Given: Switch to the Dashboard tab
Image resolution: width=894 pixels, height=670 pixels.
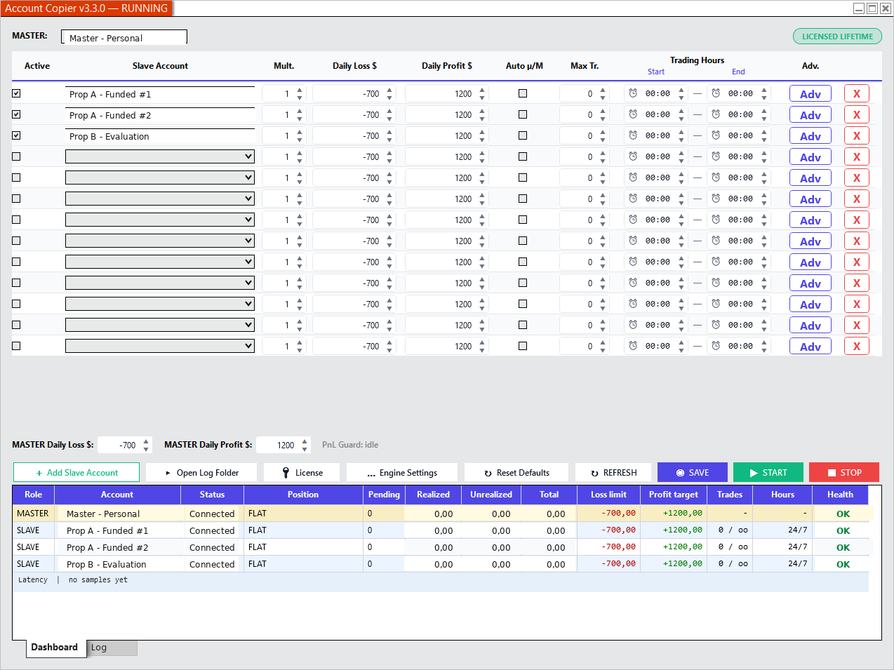Looking at the screenshot, I should 55,648.
